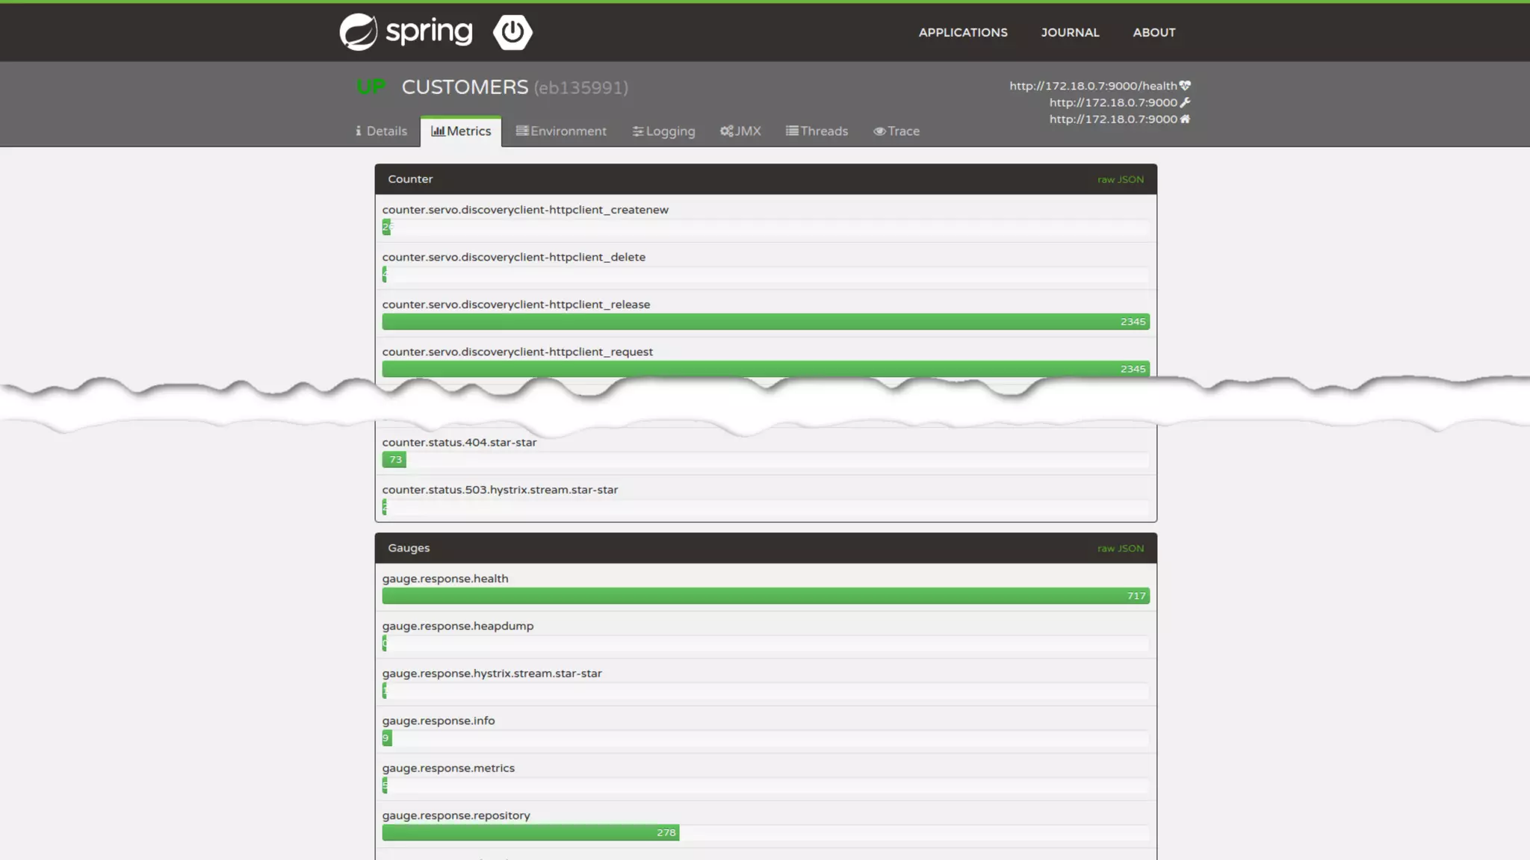Click the Spring Boot power icon
The width and height of the screenshot is (1530, 860).
512,32
